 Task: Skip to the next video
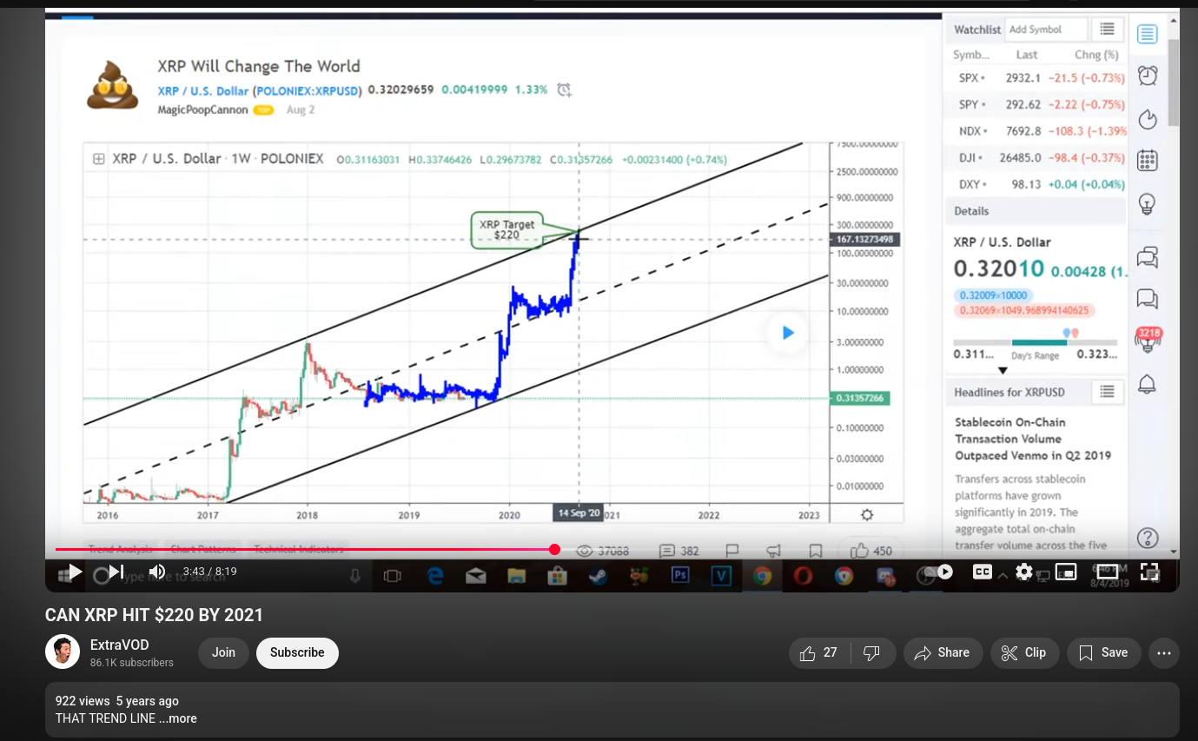(x=116, y=572)
